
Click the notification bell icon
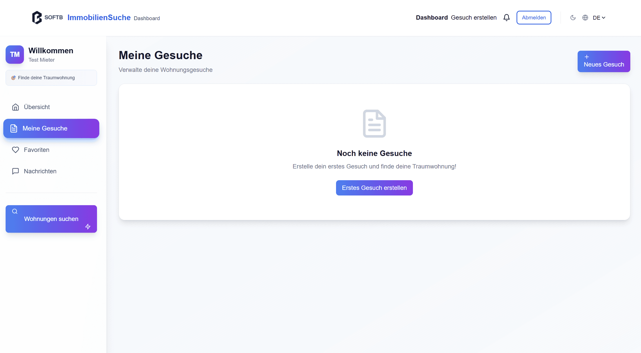click(506, 18)
